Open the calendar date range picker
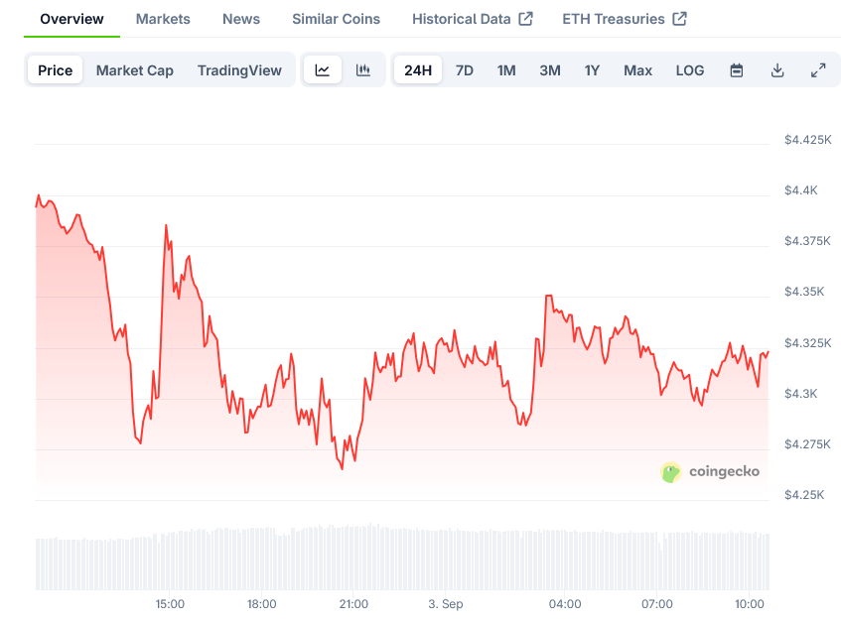Image resolution: width=841 pixels, height=622 pixels. 737,70
